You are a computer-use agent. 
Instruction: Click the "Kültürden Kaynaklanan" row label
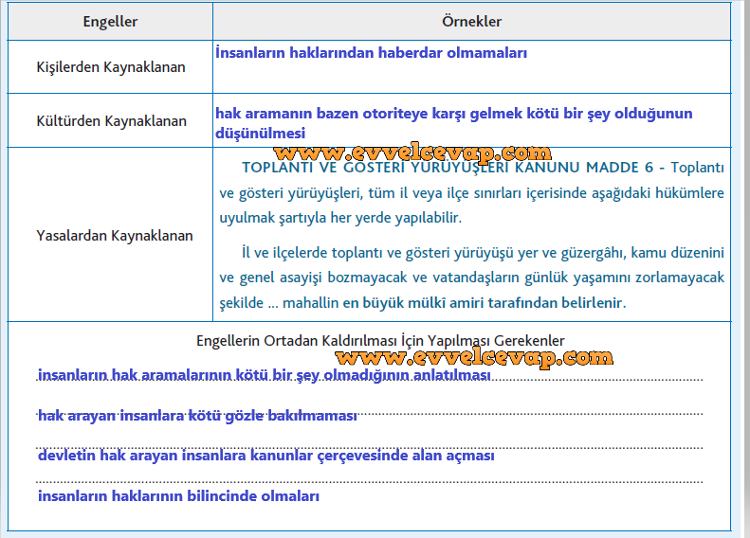pos(111,121)
